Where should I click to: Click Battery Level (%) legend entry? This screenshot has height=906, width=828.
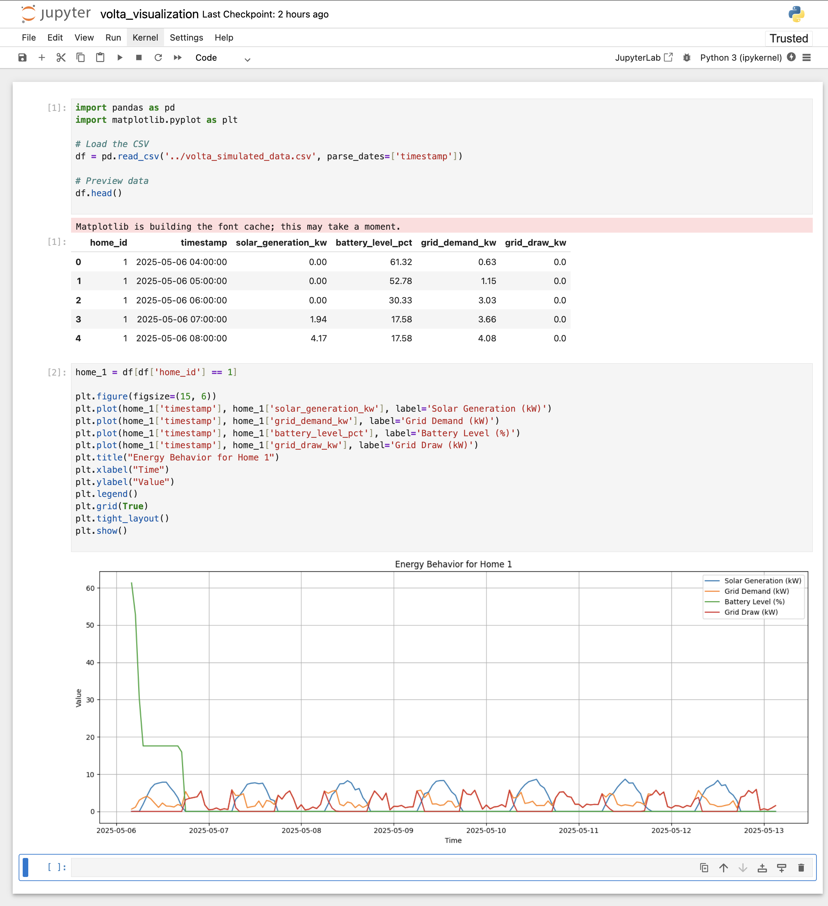745,601
